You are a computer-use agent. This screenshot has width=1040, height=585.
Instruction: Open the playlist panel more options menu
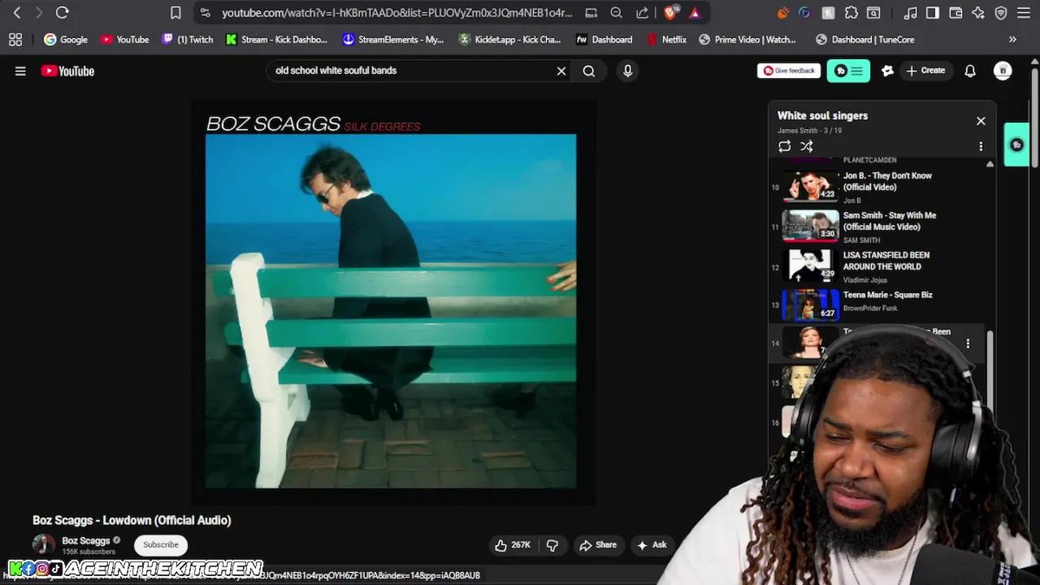pos(981,146)
